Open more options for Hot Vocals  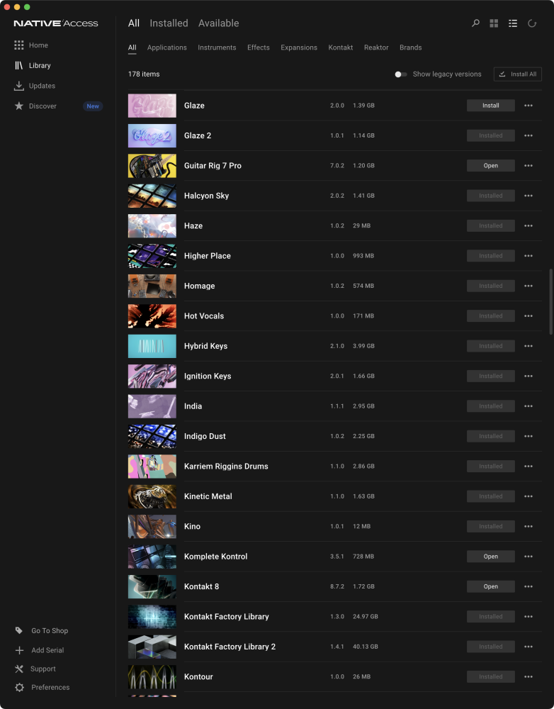click(528, 316)
